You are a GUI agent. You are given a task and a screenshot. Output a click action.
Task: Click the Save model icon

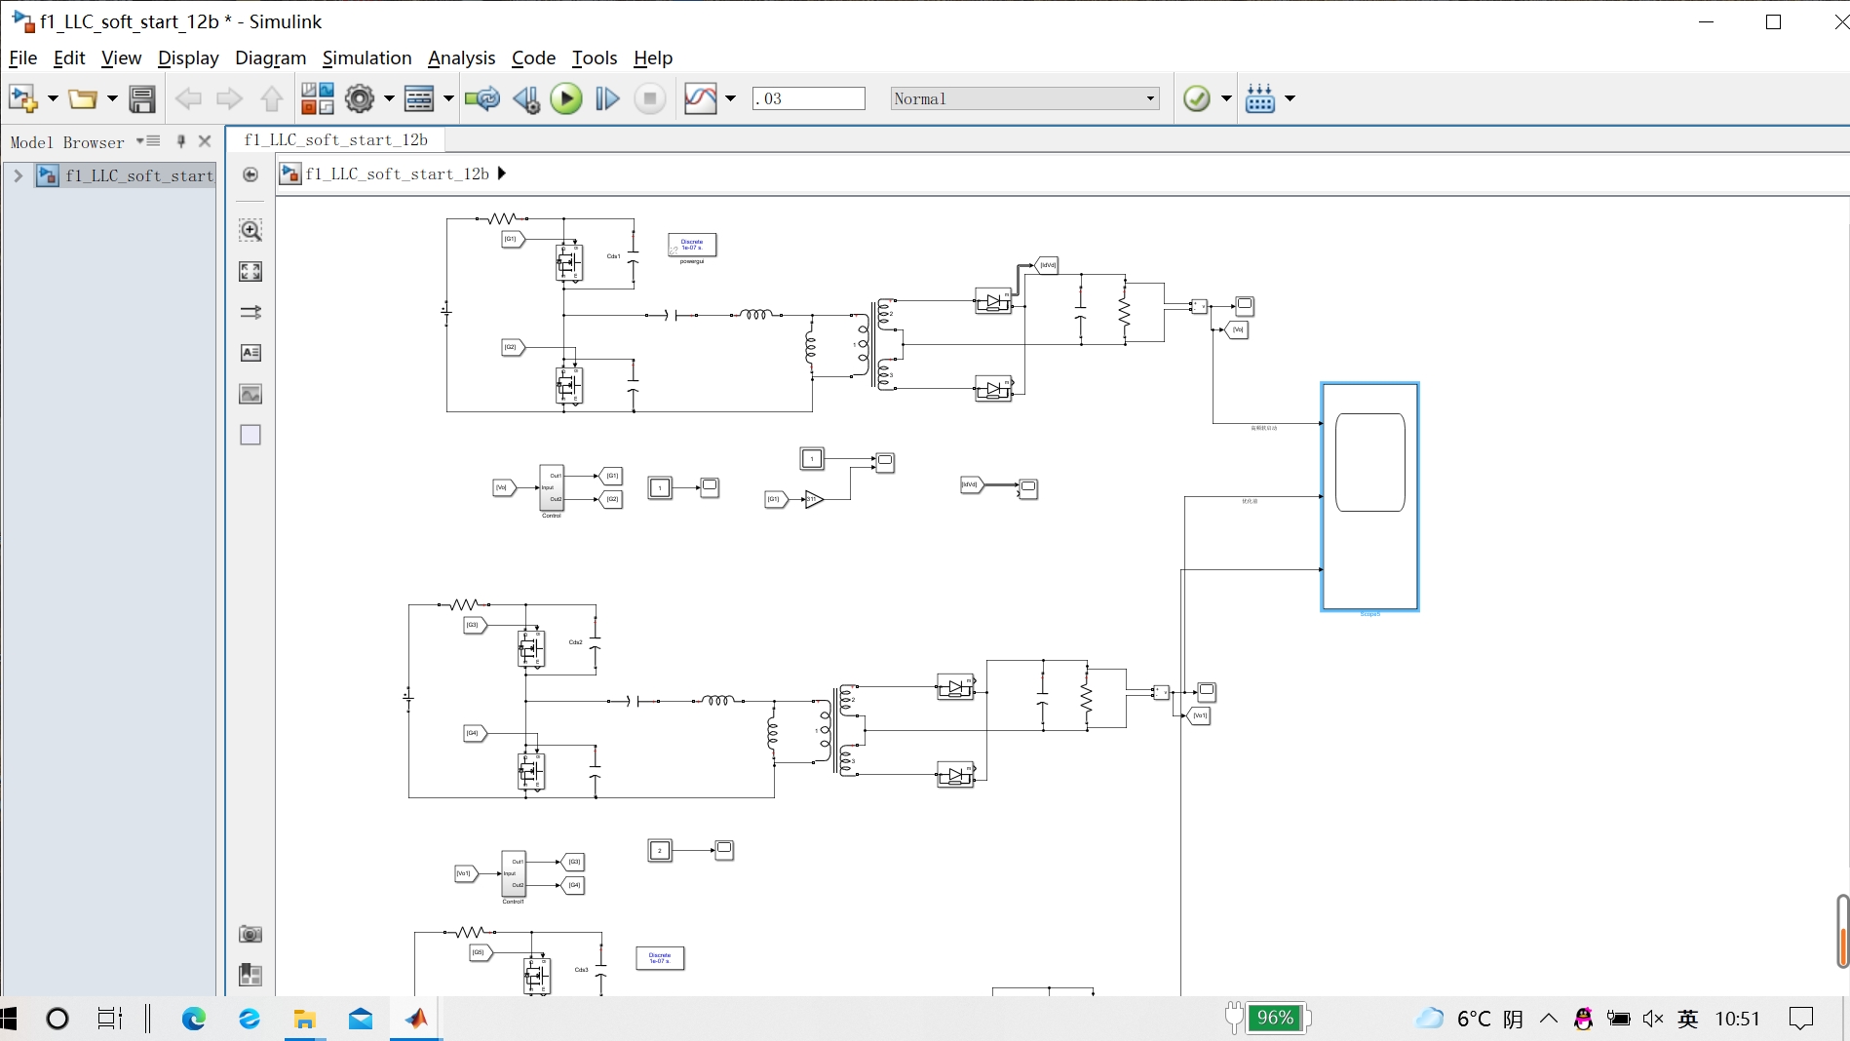coord(142,98)
